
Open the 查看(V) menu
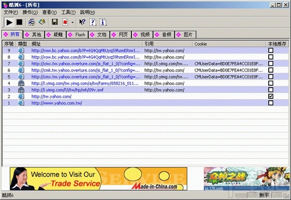click(x=49, y=12)
